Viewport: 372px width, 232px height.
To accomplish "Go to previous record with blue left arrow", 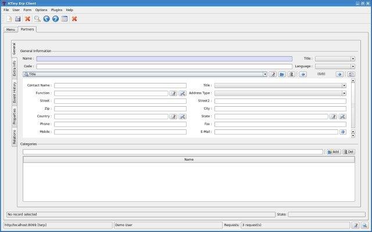I will pos(46,19).
